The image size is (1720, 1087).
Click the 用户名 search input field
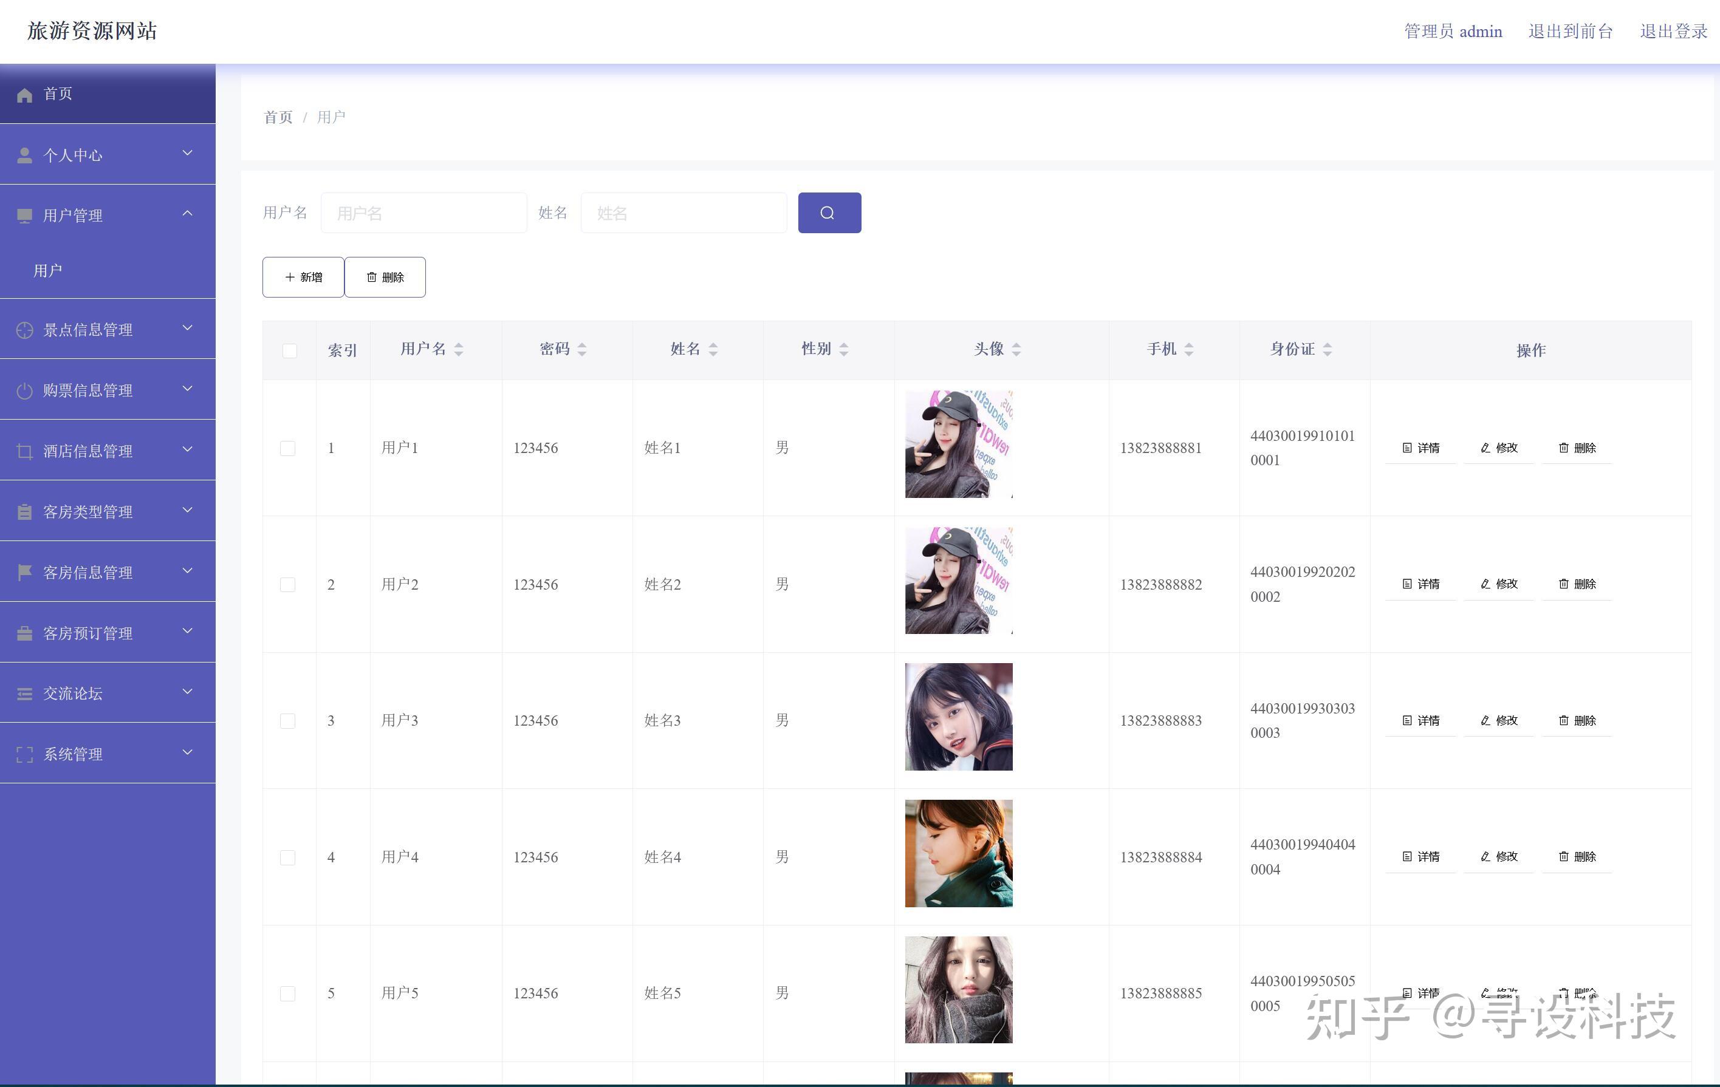coord(423,212)
